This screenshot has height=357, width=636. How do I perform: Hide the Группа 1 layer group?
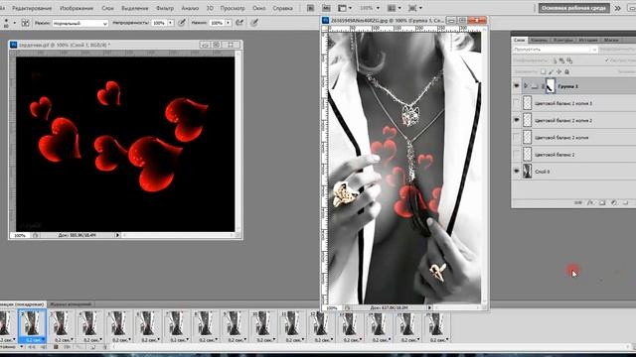[x=517, y=86]
